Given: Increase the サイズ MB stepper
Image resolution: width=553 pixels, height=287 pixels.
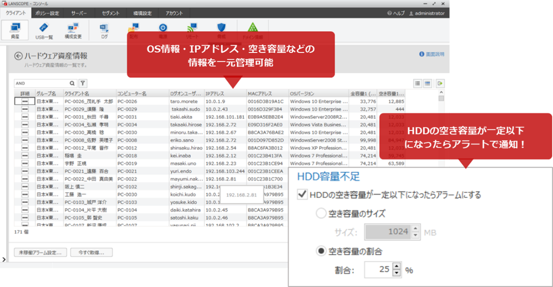Looking at the screenshot, I should point(415,228).
